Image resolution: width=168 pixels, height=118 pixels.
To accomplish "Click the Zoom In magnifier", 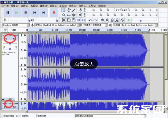I will pos(103,20).
